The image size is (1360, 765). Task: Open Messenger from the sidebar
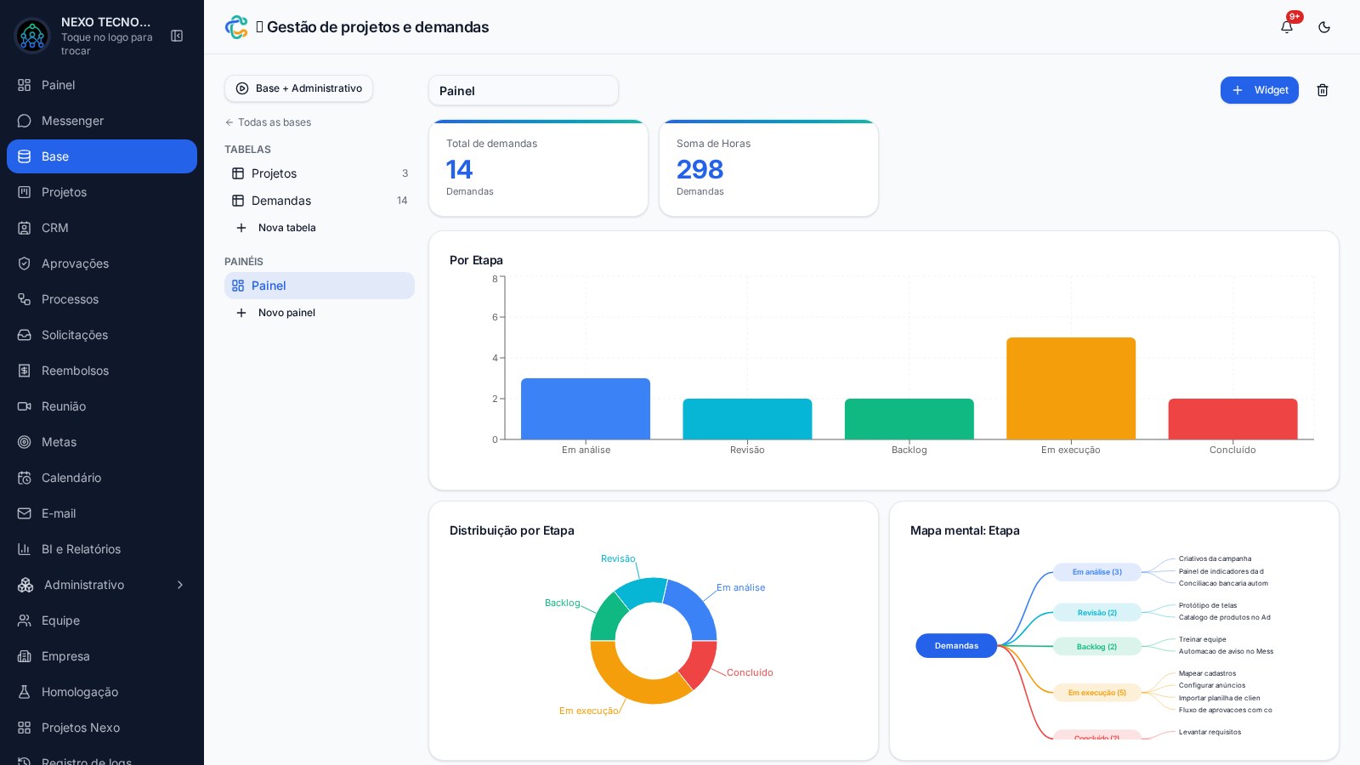[102, 121]
